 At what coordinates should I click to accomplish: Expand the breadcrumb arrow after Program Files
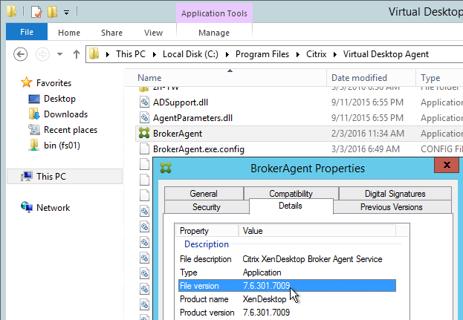click(x=297, y=54)
